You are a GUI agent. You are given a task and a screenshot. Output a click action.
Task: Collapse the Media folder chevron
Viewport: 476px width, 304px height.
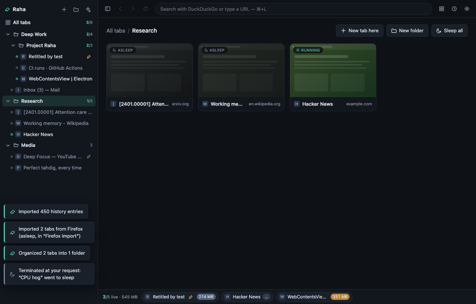click(8, 145)
